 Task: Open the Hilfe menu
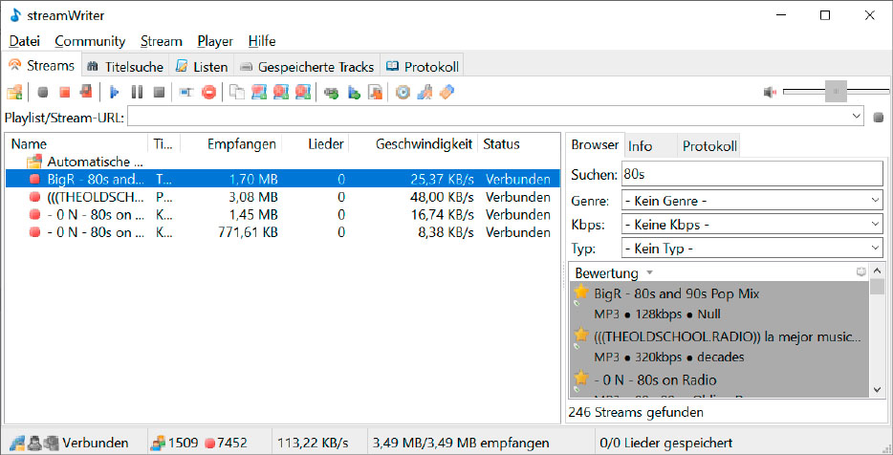coord(262,41)
